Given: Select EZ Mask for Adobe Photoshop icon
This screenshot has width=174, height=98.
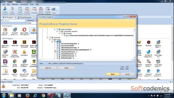Looking at the screenshot, I should (x=148, y=54).
